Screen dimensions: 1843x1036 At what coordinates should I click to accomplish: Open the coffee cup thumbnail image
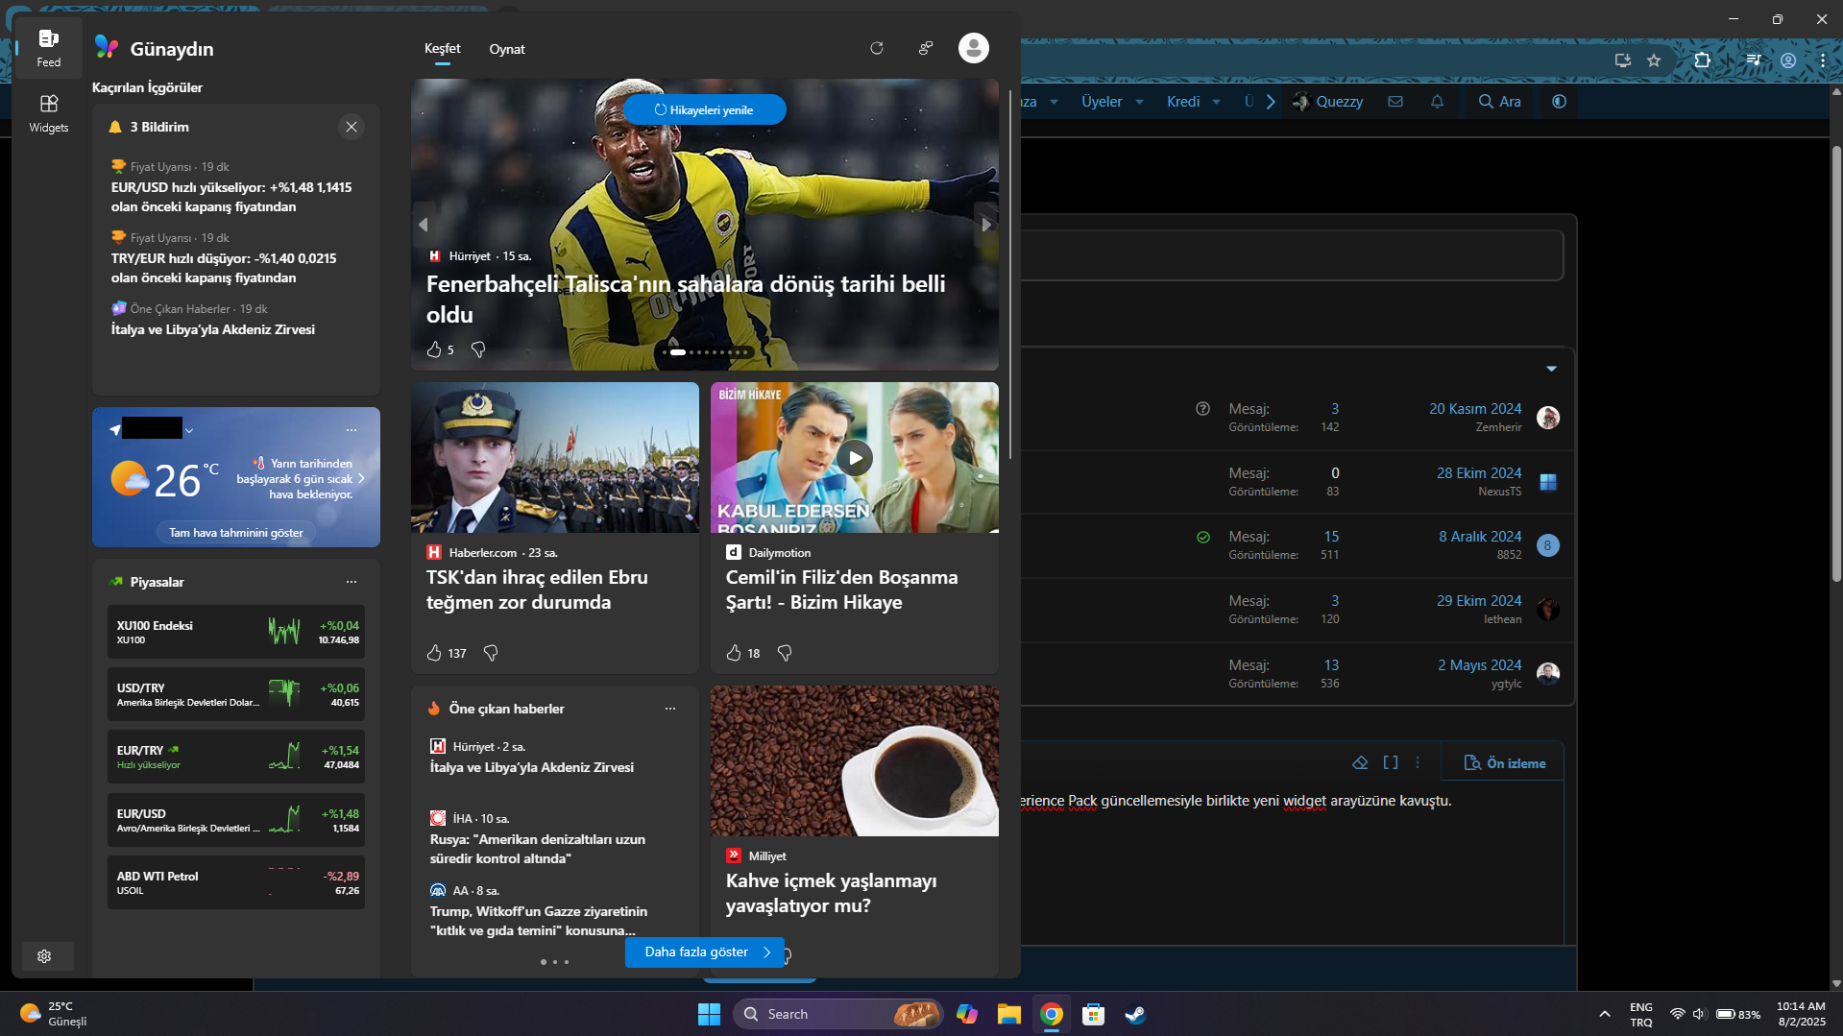click(x=855, y=760)
